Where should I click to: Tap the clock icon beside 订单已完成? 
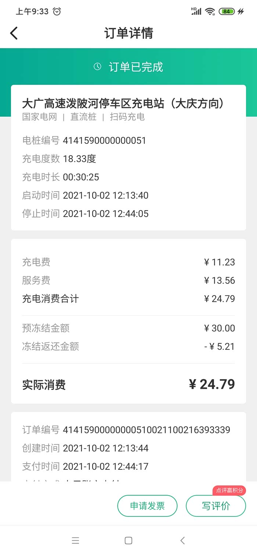(x=97, y=66)
